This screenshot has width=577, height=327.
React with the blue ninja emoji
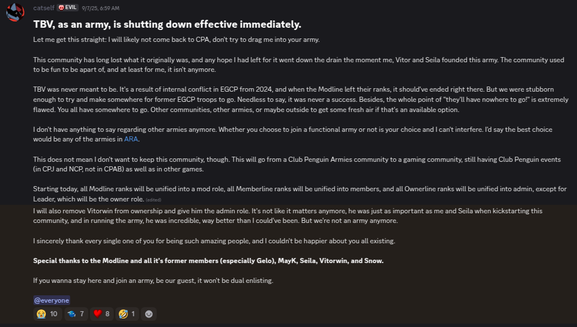click(76, 314)
